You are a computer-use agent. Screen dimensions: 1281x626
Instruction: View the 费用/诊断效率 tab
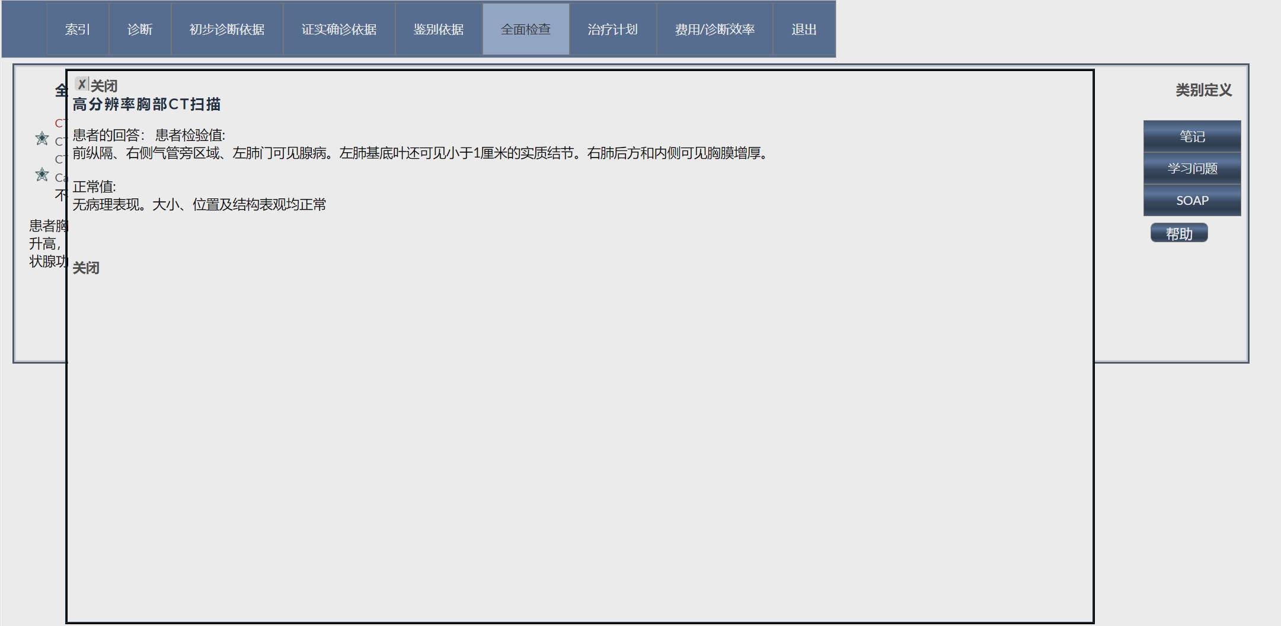pos(715,29)
